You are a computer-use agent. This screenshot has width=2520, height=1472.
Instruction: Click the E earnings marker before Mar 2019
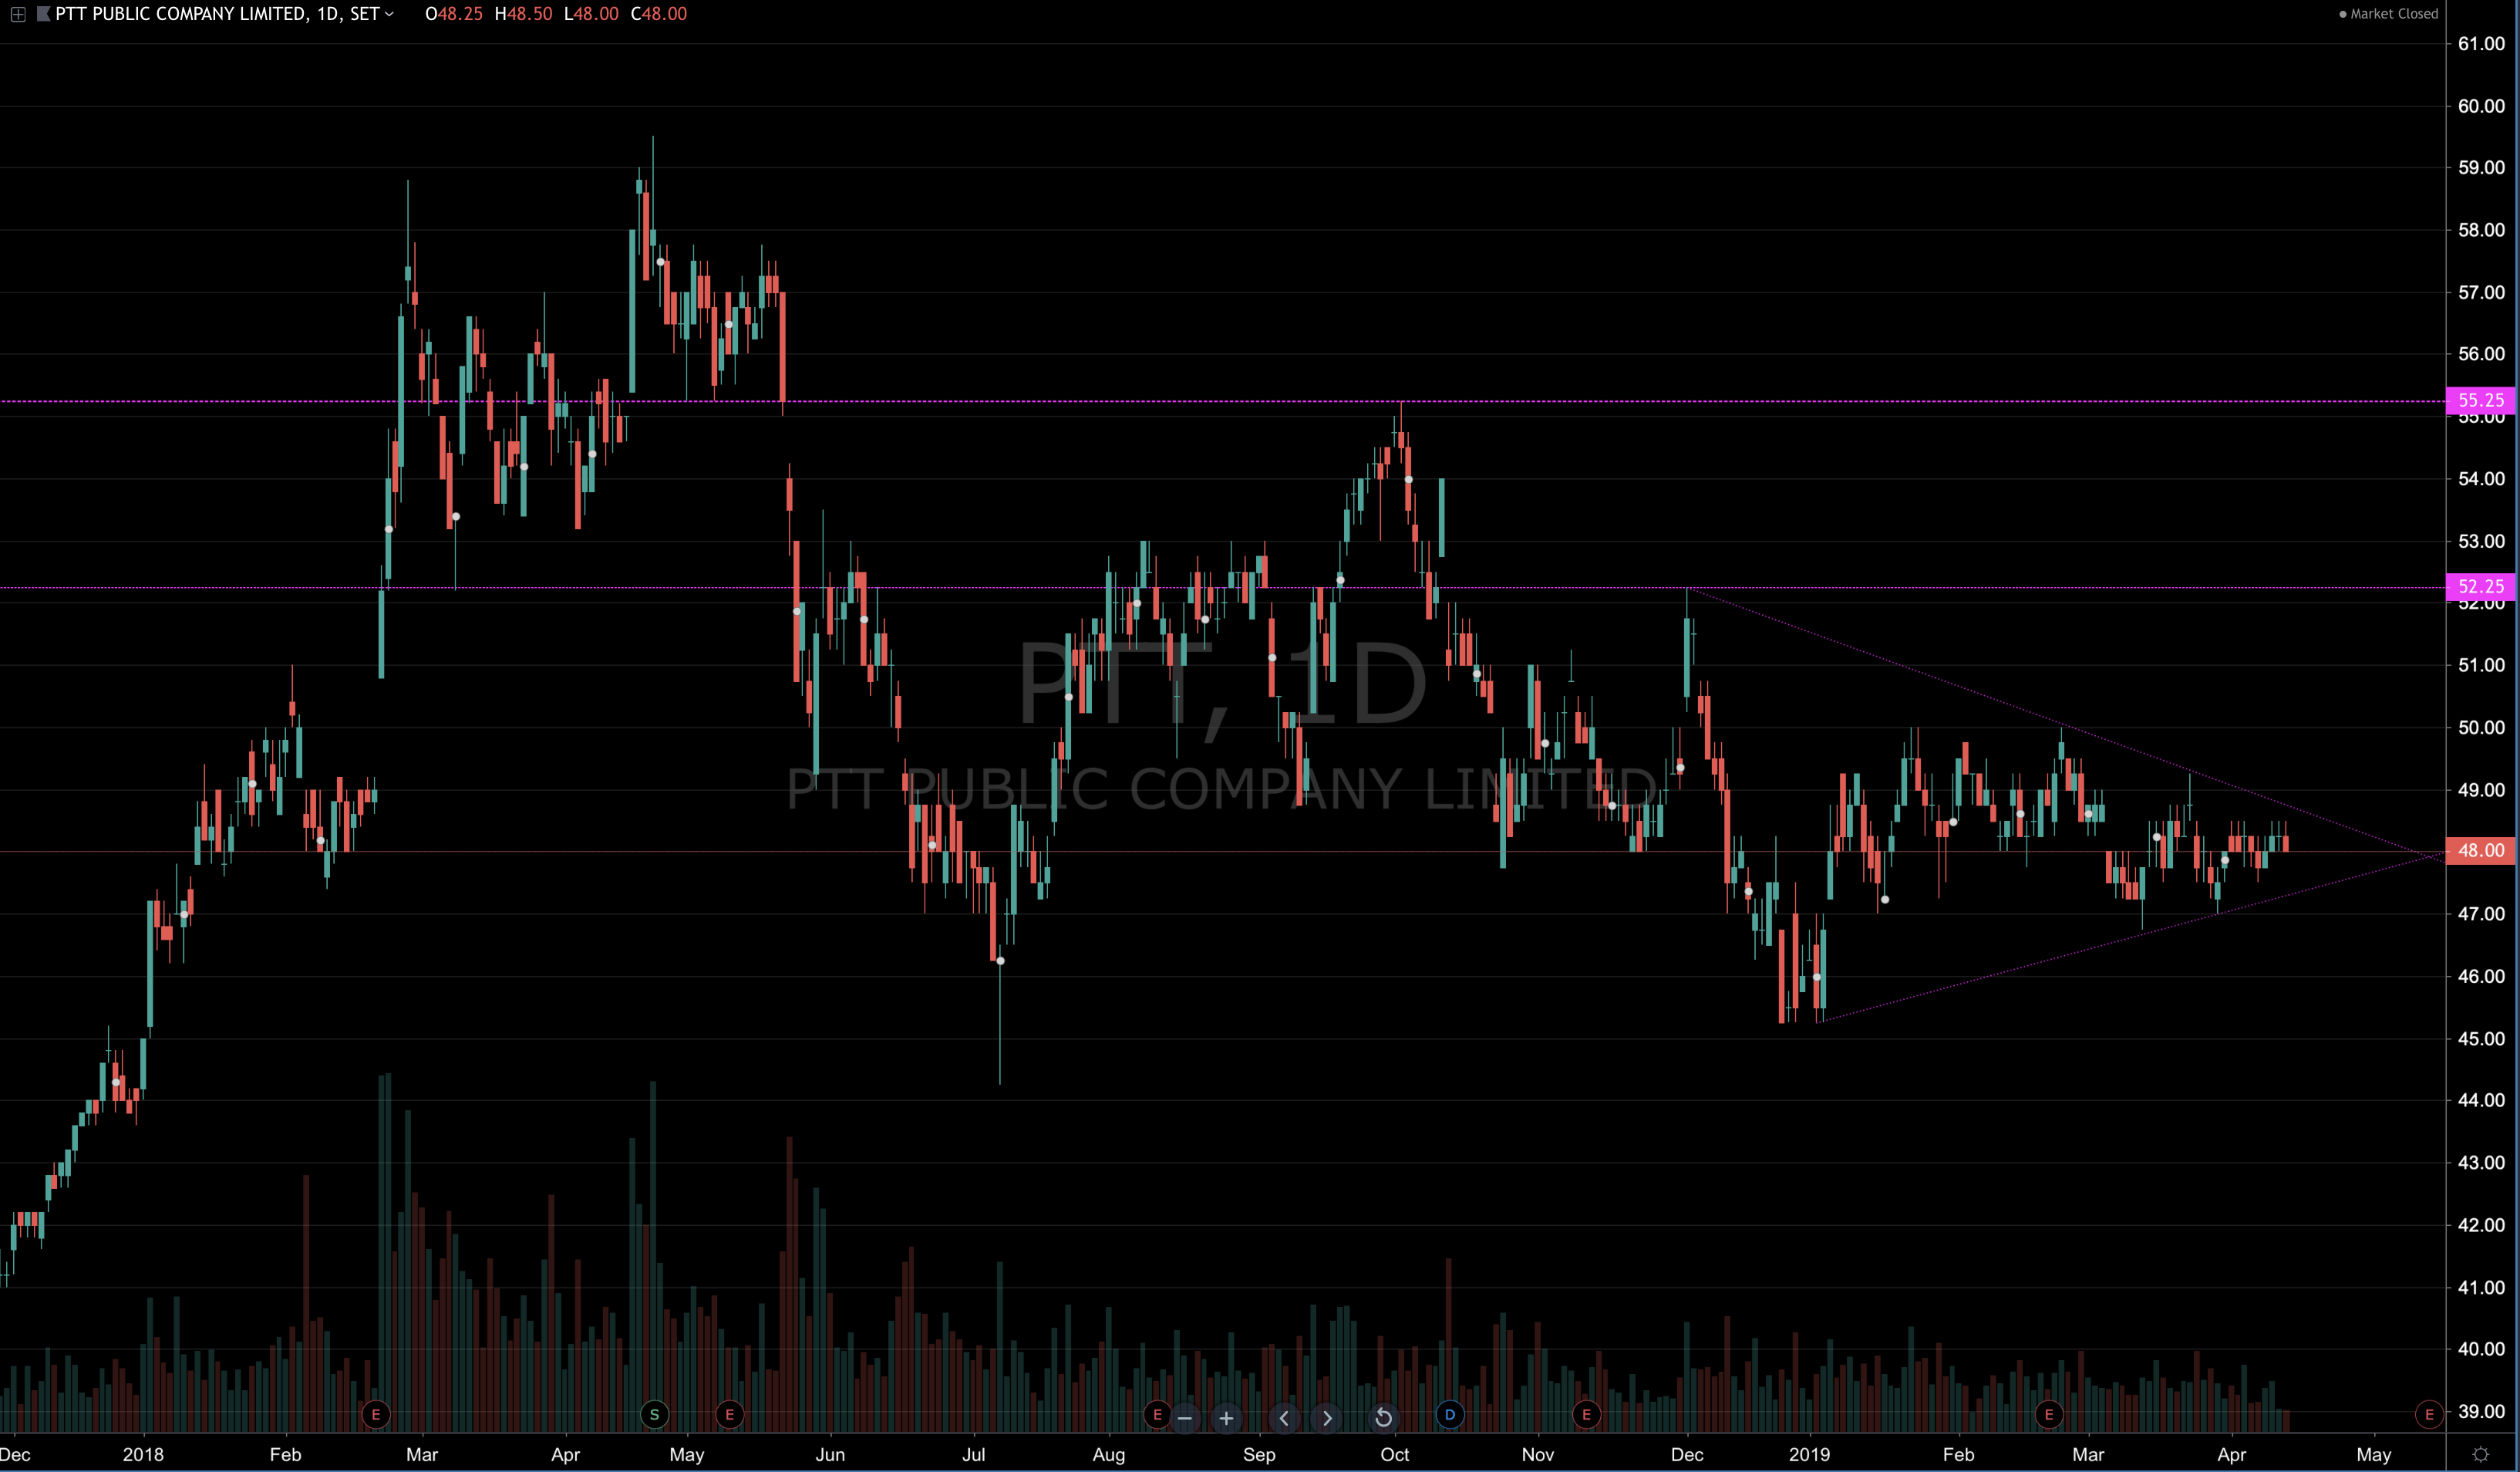[2048, 1414]
